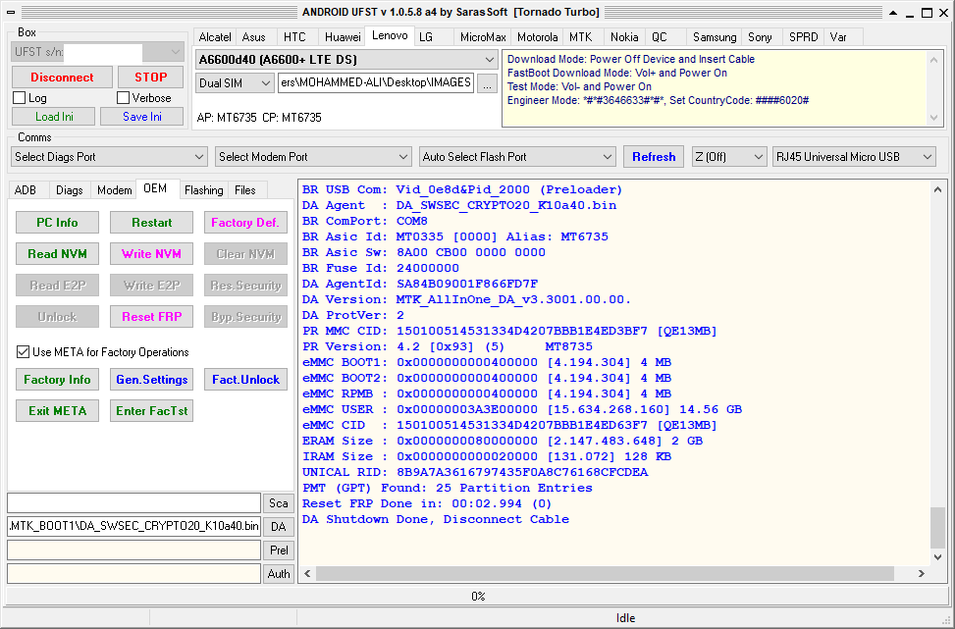Viewport: 955px width, 629px height.
Task: Open the Modem tab
Action: 115,190
